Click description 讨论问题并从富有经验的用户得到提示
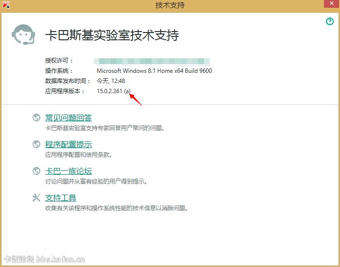 tap(96, 182)
